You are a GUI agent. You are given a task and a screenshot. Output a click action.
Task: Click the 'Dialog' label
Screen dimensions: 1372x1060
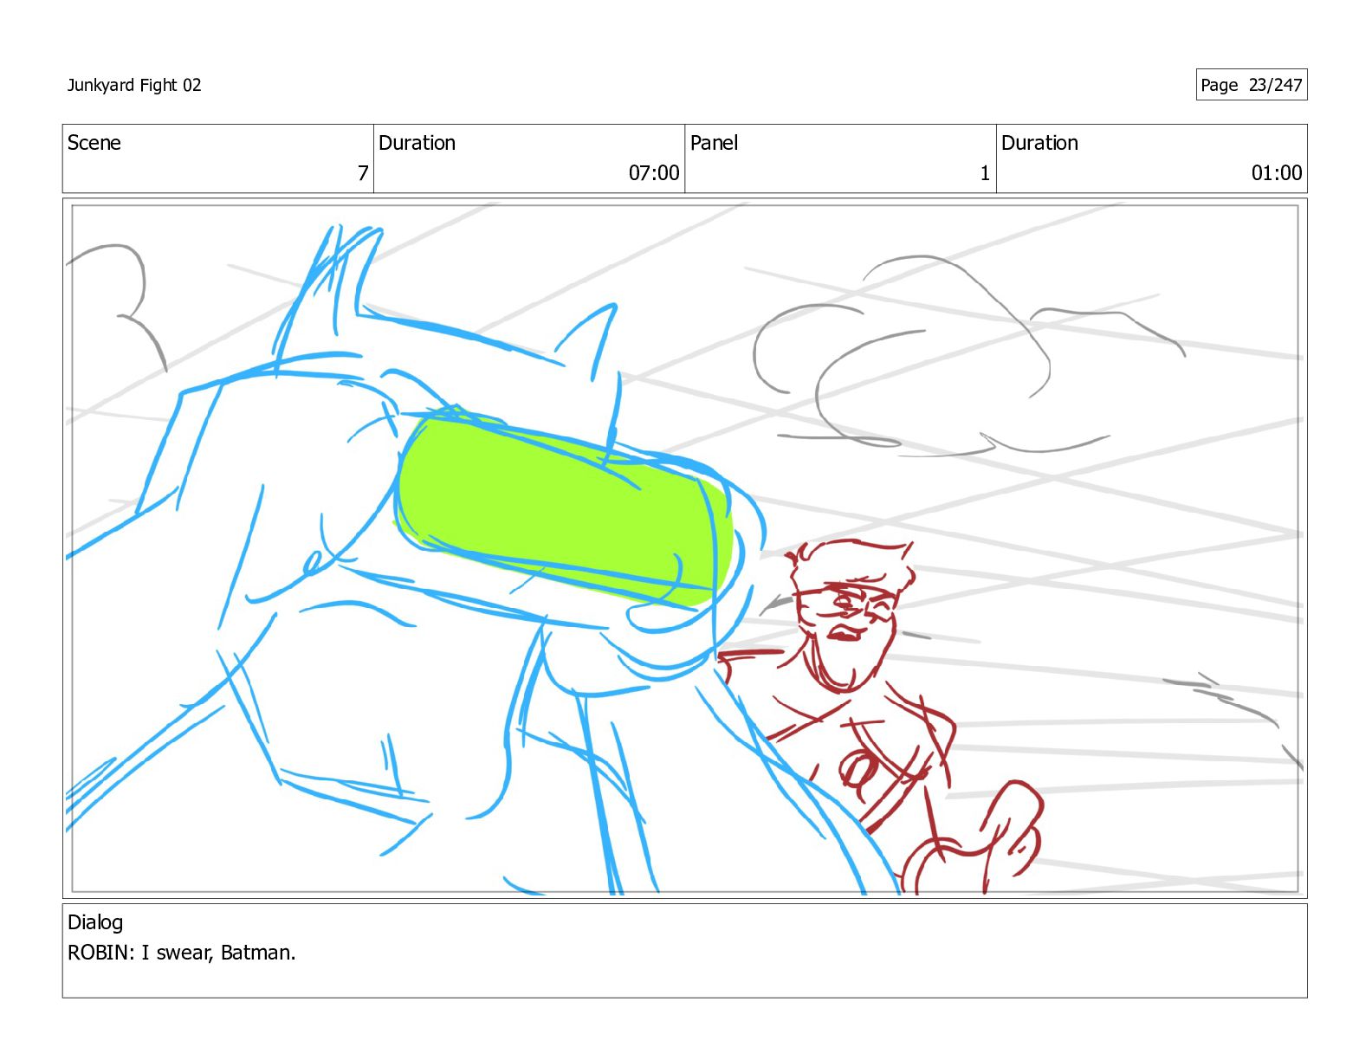pyautogui.click(x=95, y=922)
